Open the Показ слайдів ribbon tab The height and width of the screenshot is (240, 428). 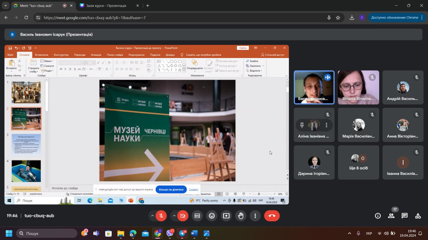click(115, 55)
